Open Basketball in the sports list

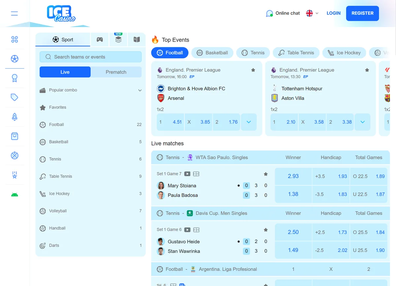(x=90, y=142)
